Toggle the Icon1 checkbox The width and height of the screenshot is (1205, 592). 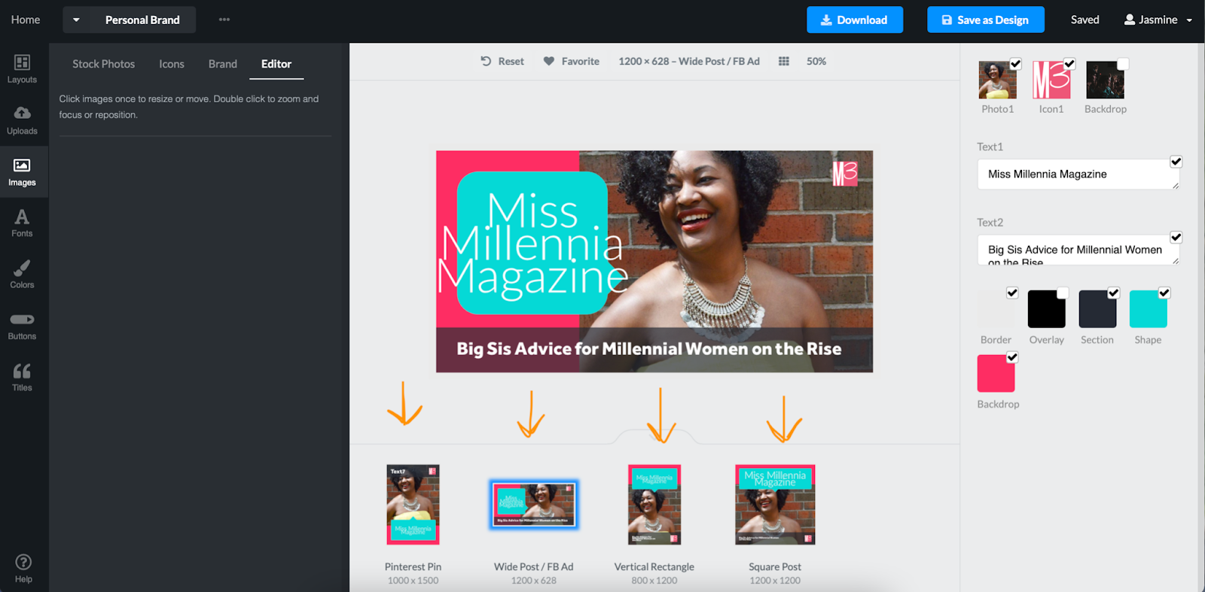pos(1069,64)
